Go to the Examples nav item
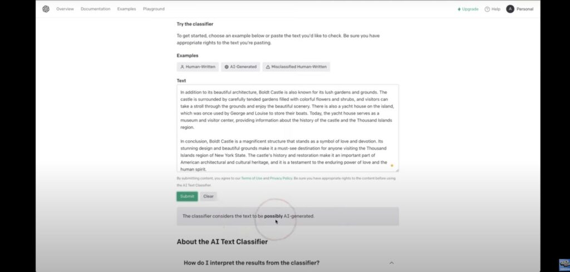 (126, 9)
